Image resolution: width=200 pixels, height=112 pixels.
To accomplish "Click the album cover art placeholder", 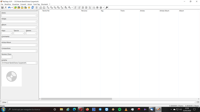I will pos(12,76).
